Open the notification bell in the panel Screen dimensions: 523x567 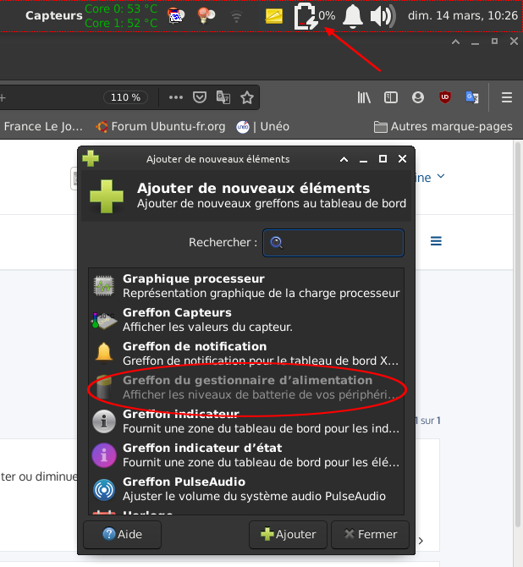click(x=352, y=16)
